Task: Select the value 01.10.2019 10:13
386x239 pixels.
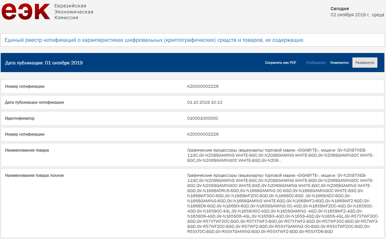Action: point(205,102)
